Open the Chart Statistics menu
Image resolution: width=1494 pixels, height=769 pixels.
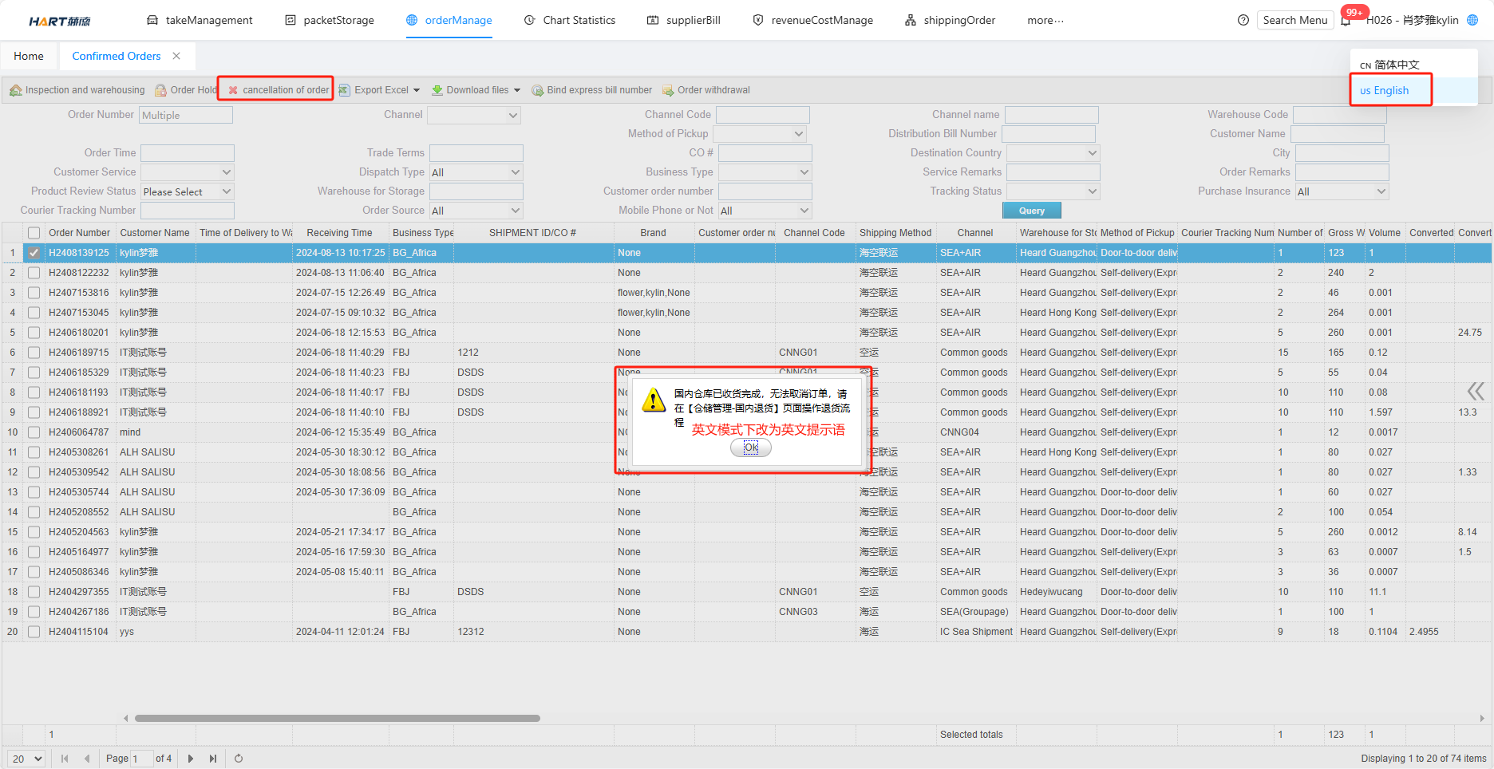[570, 21]
